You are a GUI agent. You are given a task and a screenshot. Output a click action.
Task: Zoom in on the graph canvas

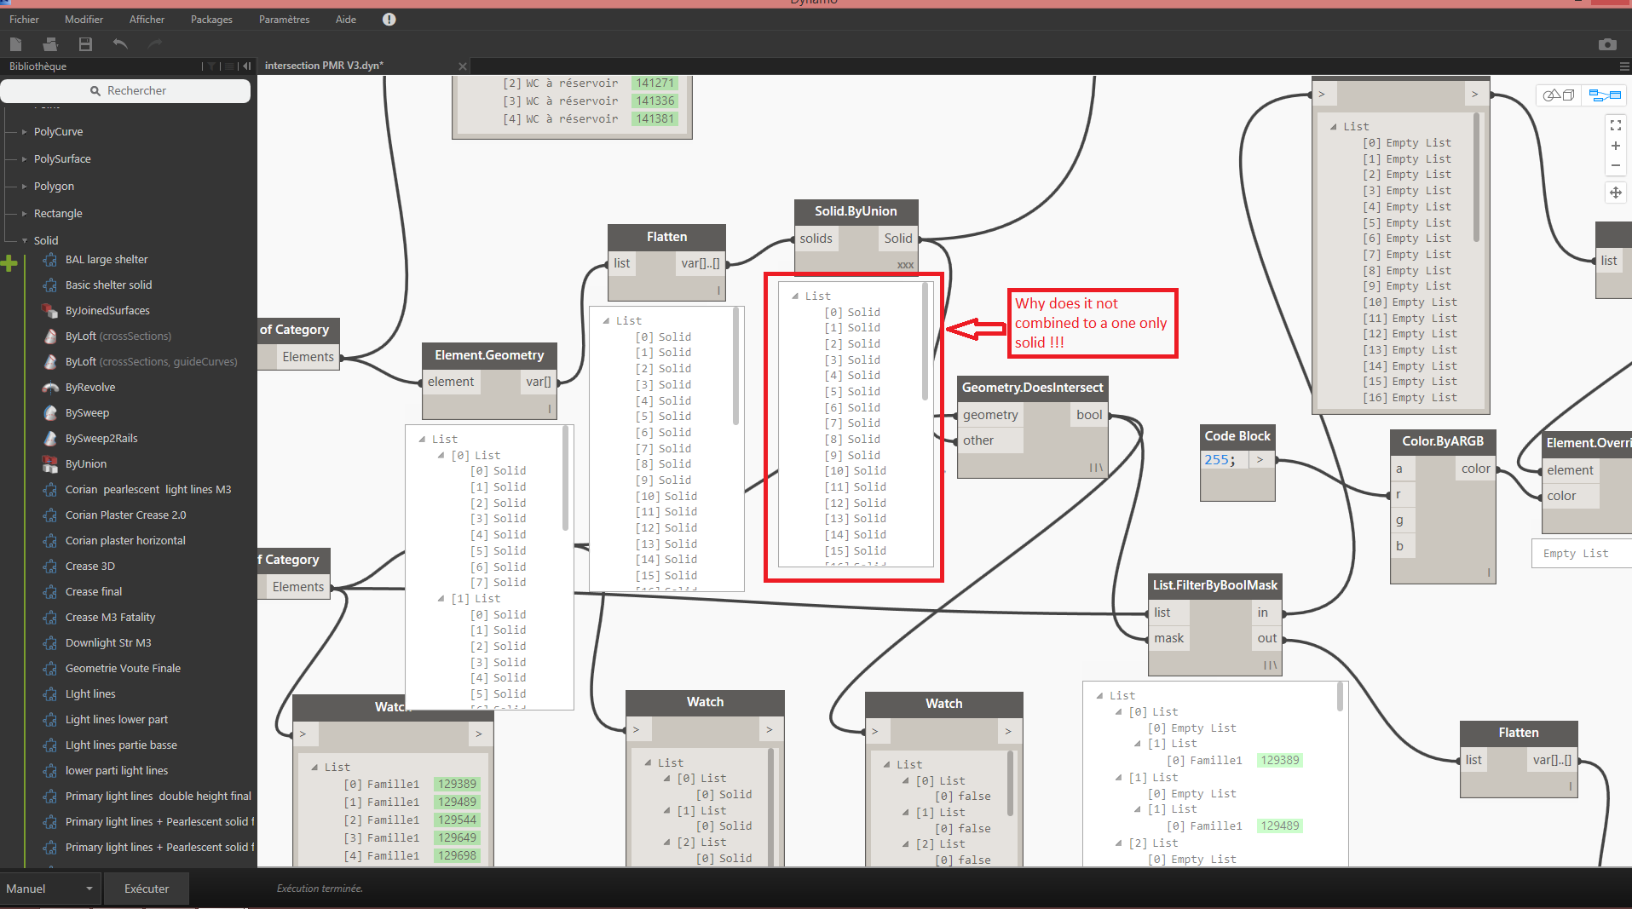click(x=1615, y=146)
